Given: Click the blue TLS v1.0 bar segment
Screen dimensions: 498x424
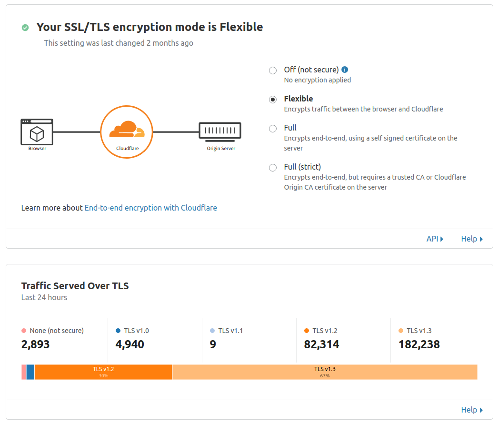Looking at the screenshot, I should coord(30,372).
